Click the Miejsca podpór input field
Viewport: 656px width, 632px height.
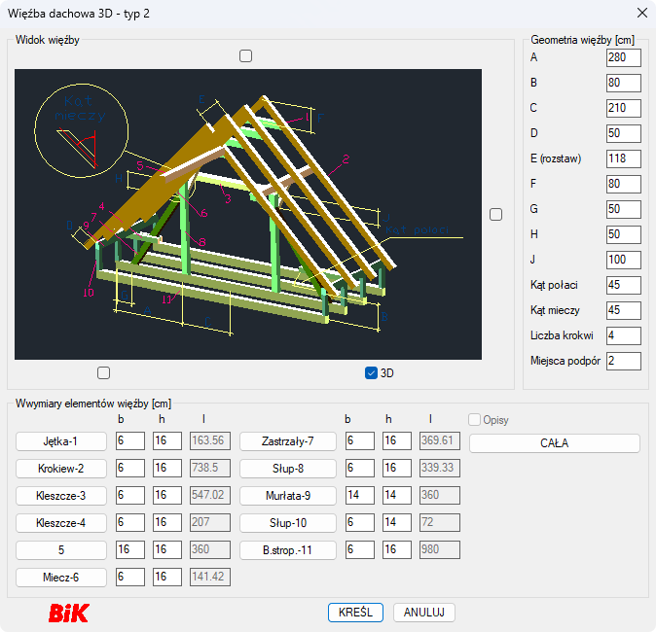click(x=623, y=361)
